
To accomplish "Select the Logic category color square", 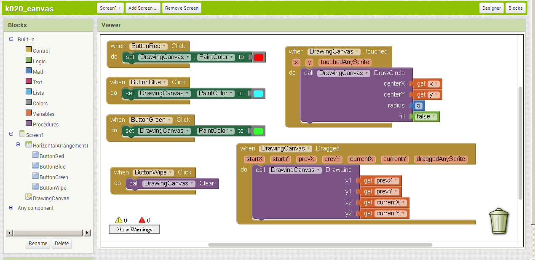I will coord(29,61).
